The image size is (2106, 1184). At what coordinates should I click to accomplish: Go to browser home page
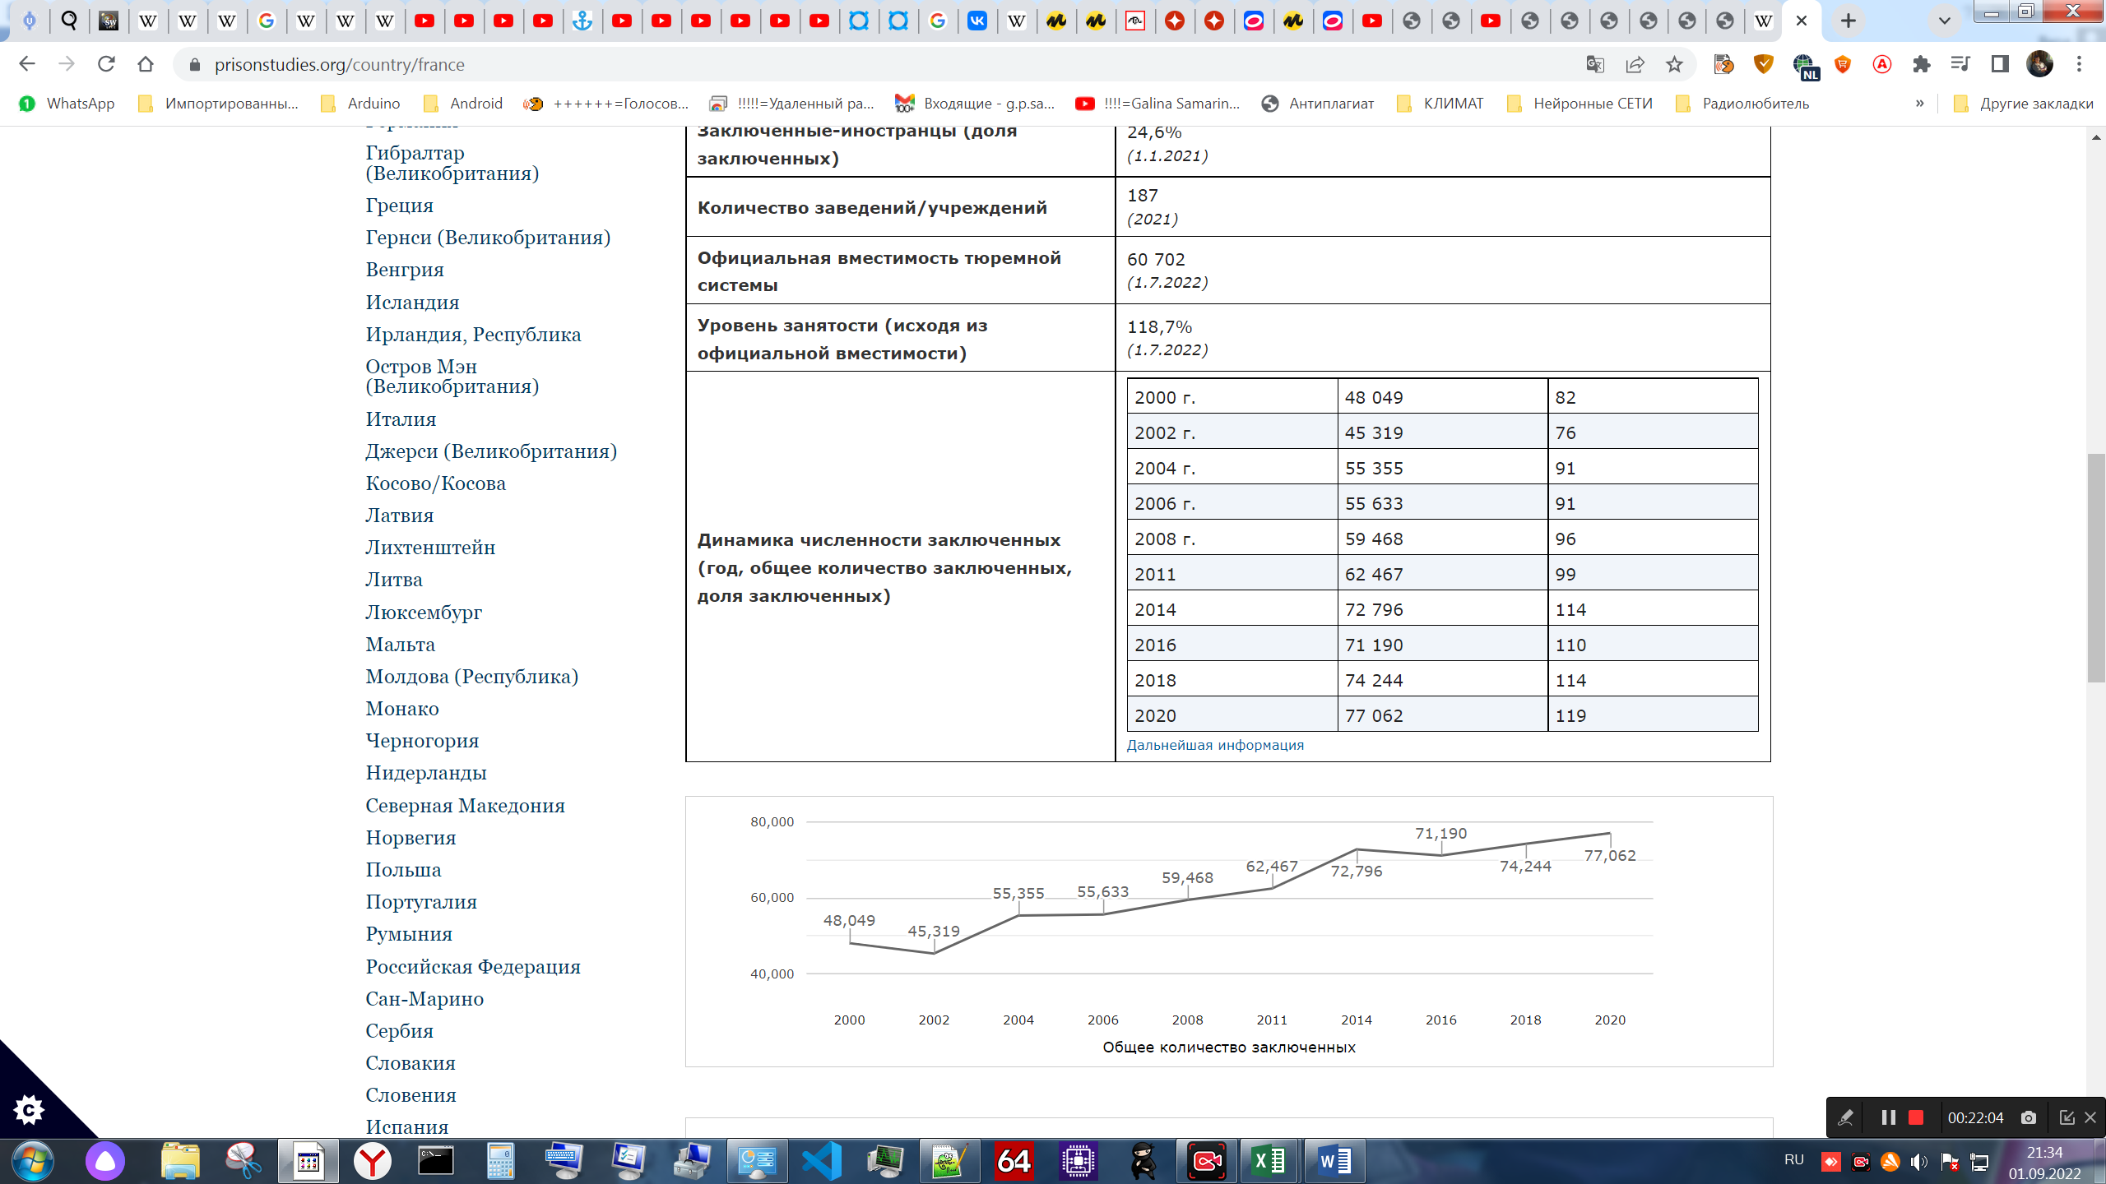(x=146, y=64)
